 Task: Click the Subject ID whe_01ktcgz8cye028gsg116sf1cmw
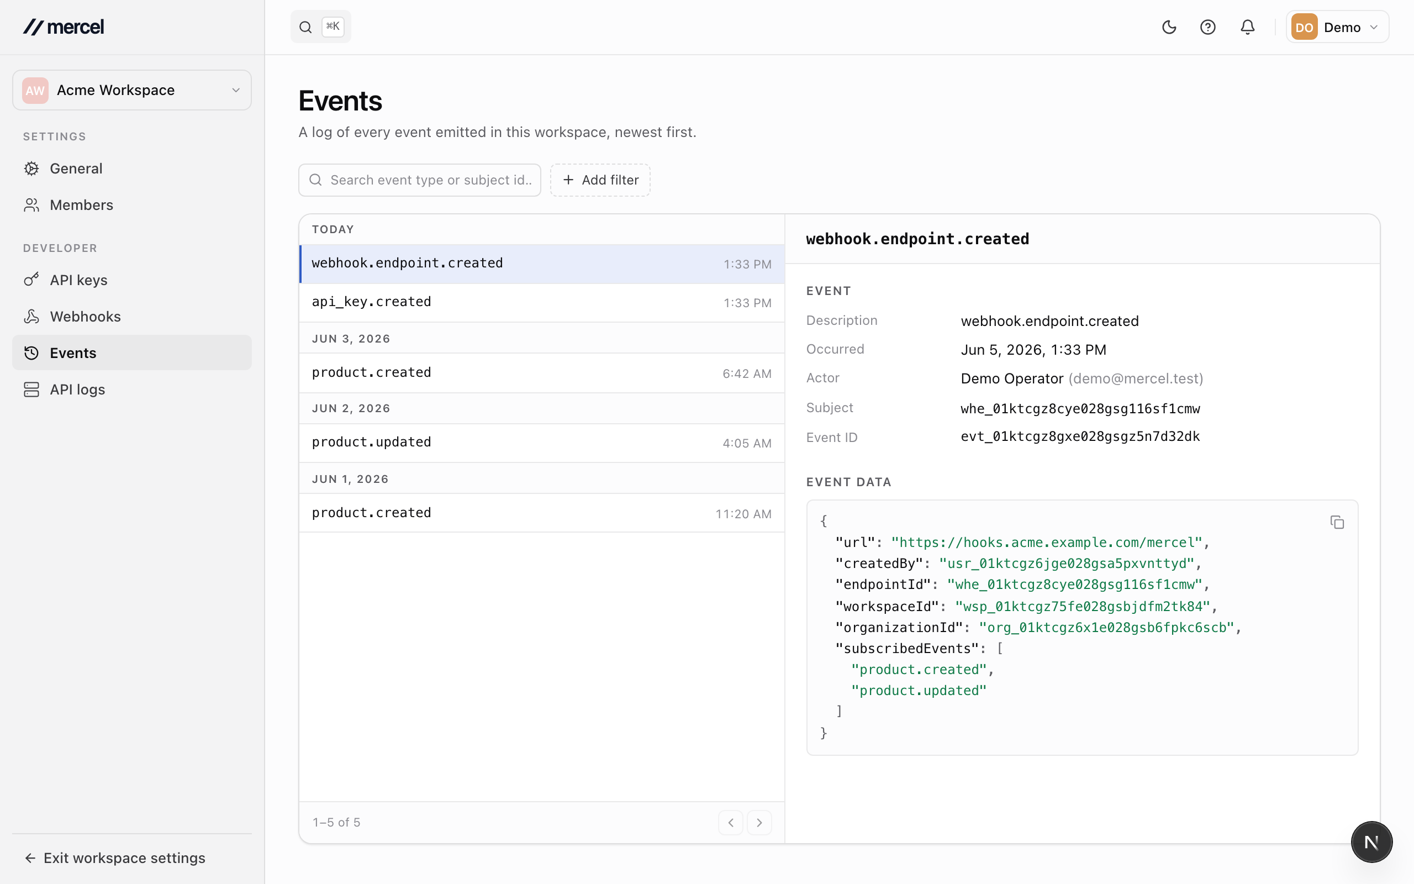coord(1080,409)
